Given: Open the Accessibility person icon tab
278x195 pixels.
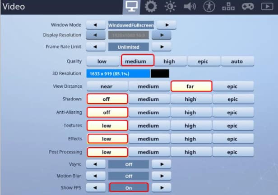Looking at the screenshot, I should (209, 7).
